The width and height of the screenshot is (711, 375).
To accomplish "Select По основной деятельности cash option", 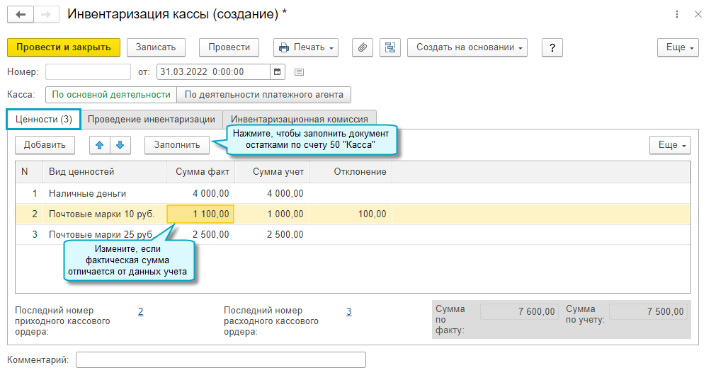I will click(111, 94).
